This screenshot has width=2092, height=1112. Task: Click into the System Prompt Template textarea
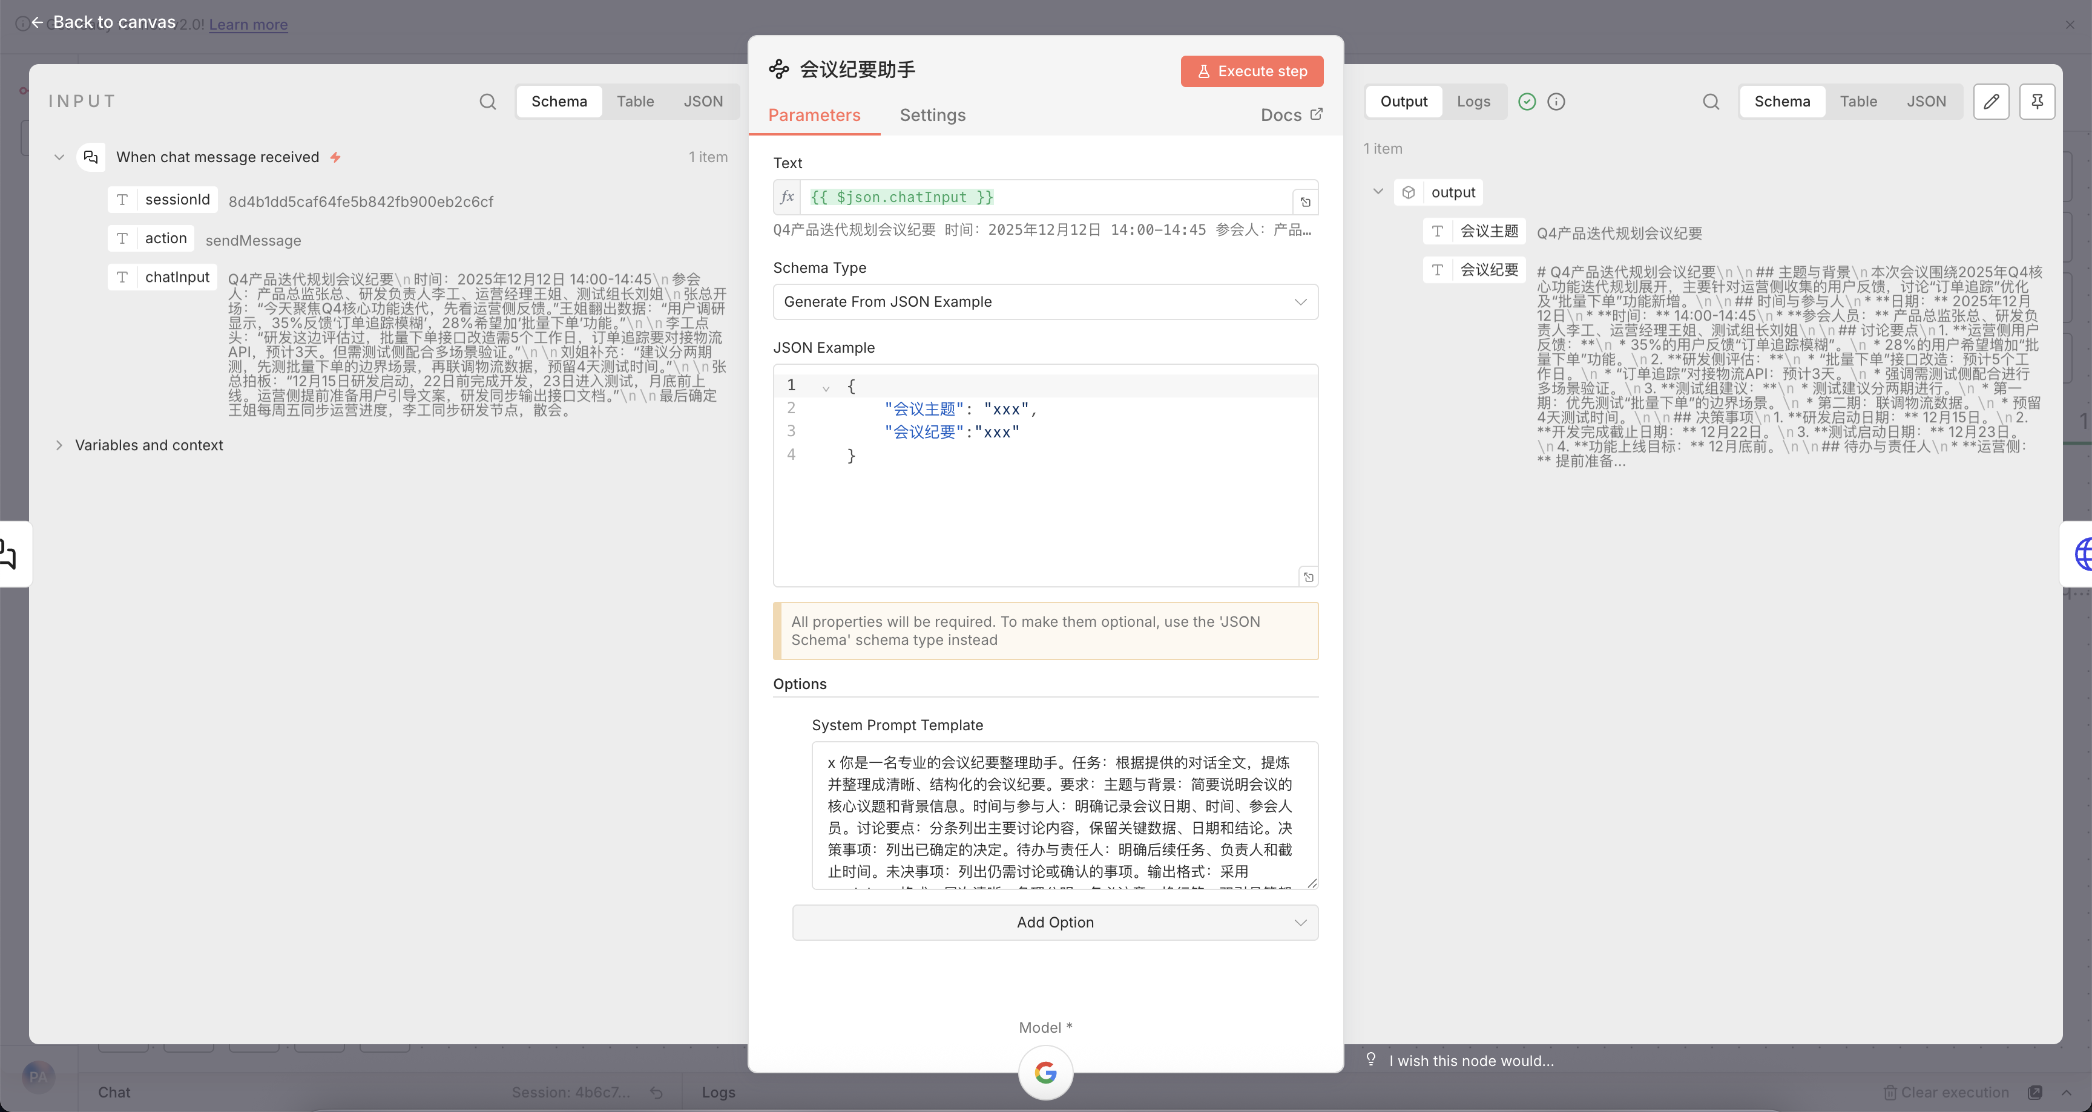1063,815
